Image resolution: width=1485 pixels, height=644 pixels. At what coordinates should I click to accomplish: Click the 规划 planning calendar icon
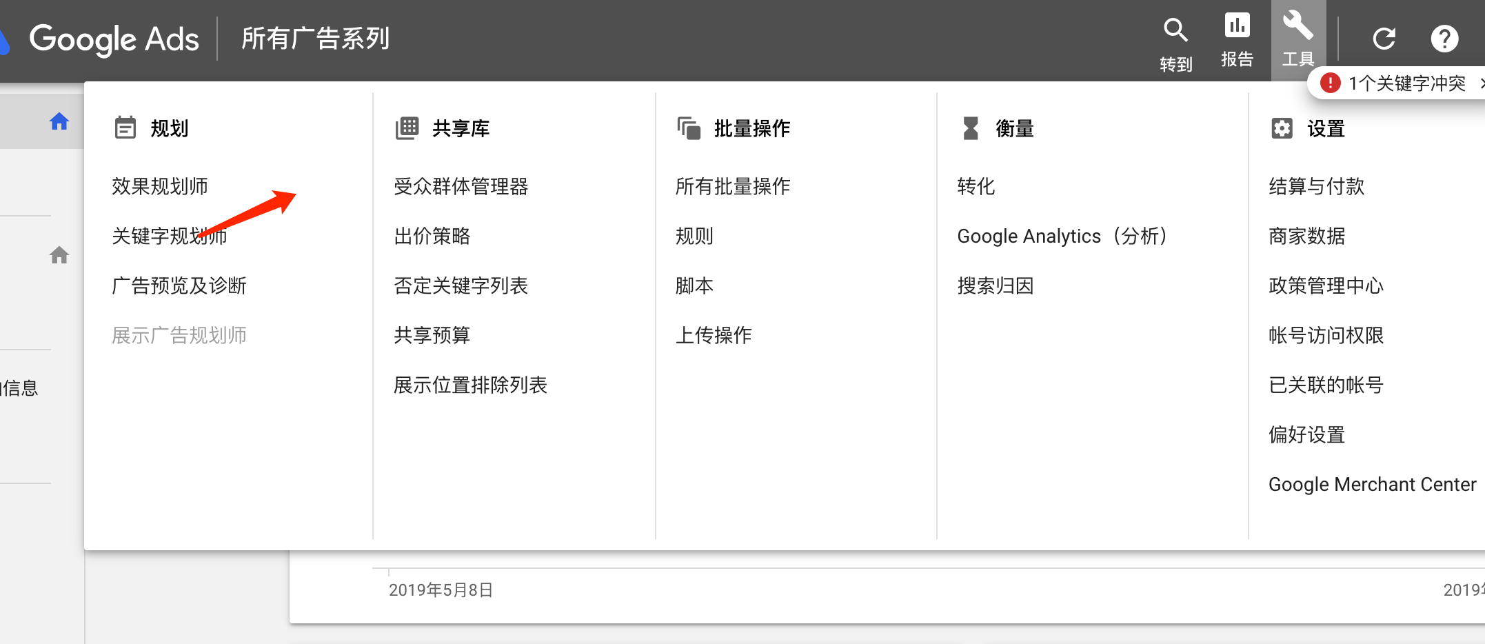[x=125, y=128]
